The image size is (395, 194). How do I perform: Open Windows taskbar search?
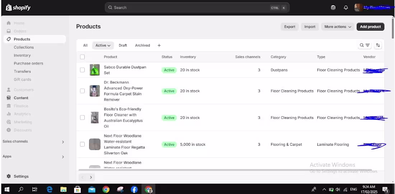click(21, 189)
